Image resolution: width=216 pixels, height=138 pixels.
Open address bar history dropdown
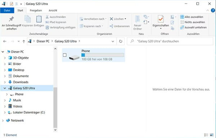[x=113, y=41]
